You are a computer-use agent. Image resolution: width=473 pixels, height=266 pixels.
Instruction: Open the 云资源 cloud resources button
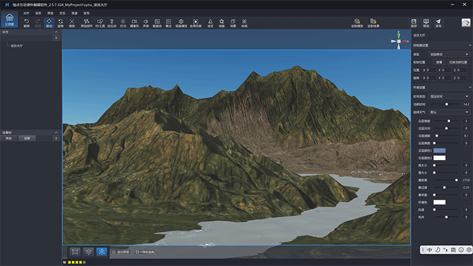9,23
